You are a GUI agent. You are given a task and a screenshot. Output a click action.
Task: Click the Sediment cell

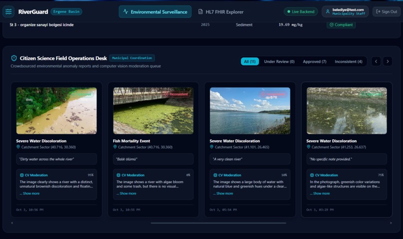[x=244, y=24]
